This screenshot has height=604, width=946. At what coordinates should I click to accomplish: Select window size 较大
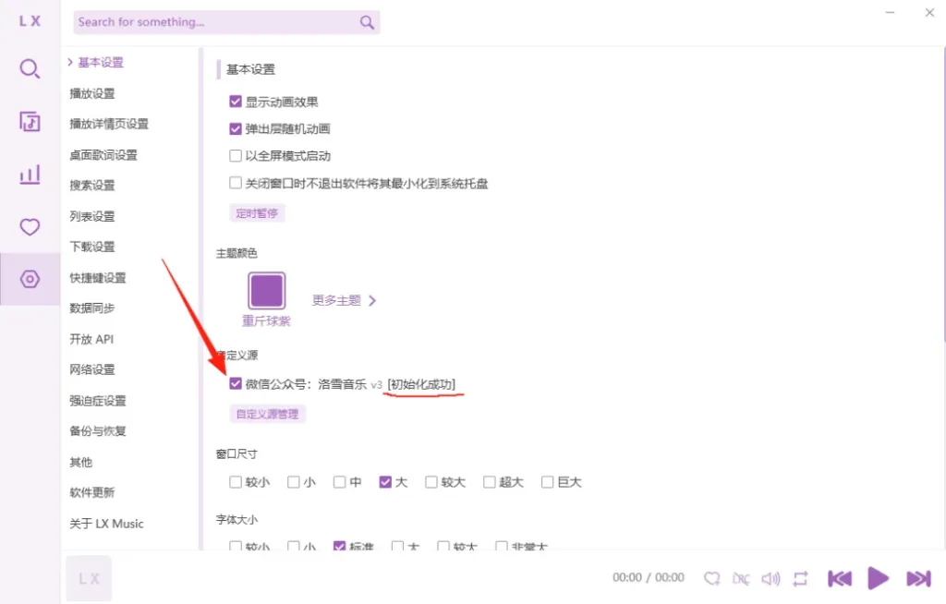coord(431,482)
